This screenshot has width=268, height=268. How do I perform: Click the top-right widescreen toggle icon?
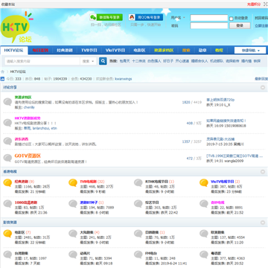coord(265,4)
